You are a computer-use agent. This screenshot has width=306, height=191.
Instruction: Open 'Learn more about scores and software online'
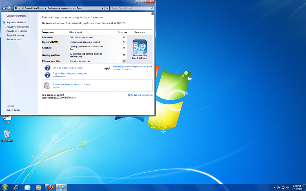71,86
